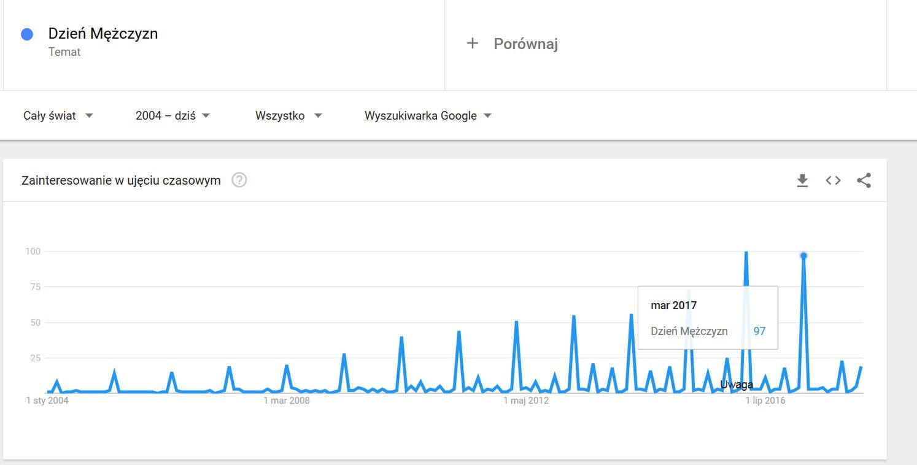Click the 1 maj 2012 axis label
The height and width of the screenshot is (465, 917).
[526, 401]
